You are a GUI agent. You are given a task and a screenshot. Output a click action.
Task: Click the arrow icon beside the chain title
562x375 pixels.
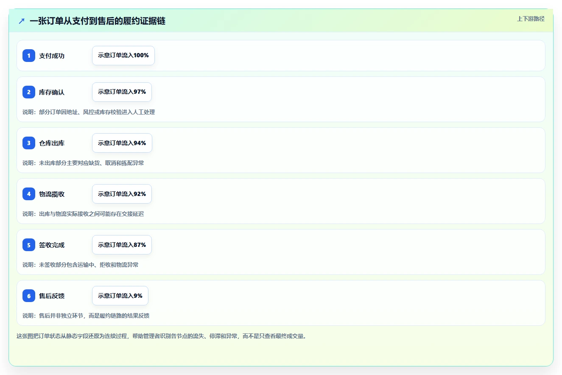pyautogui.click(x=22, y=21)
